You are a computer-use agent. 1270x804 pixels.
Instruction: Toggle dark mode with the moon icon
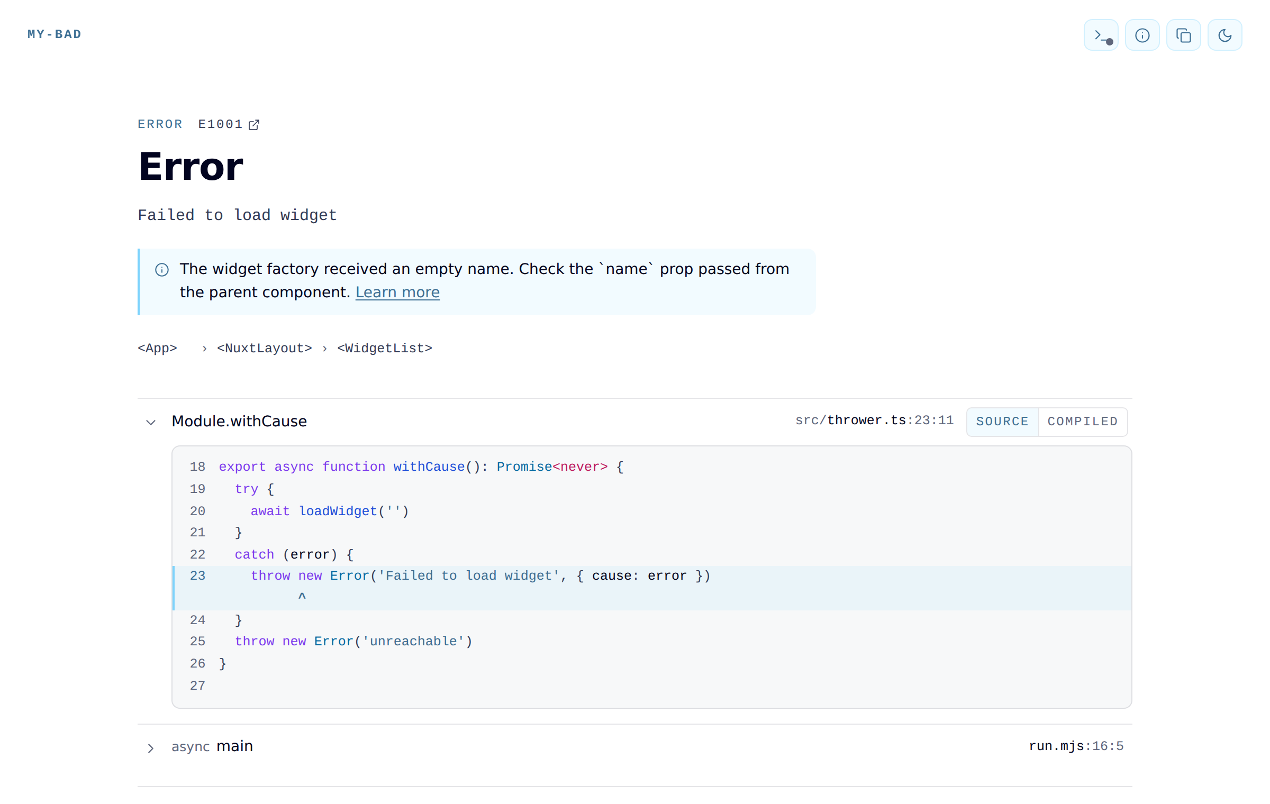pos(1224,35)
